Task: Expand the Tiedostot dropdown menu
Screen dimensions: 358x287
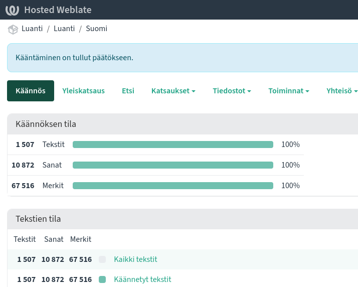Action: pos(232,91)
